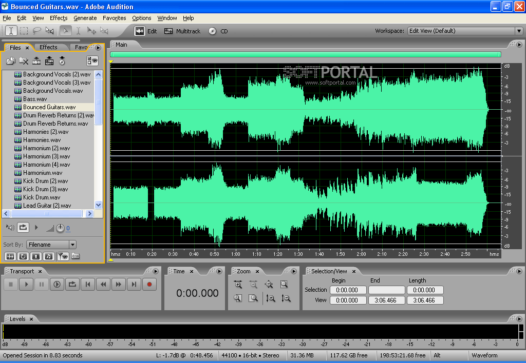Click the green horizontal zoom range bar
Viewport: 526px width, 363px height.
coord(306,54)
